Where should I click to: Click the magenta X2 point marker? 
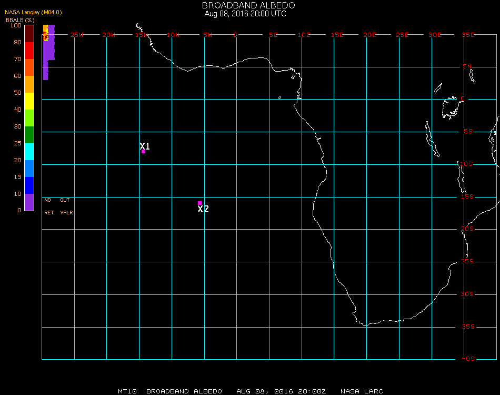[199, 203]
